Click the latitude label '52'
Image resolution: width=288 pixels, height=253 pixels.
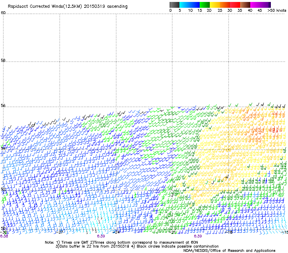(x=3, y=189)
